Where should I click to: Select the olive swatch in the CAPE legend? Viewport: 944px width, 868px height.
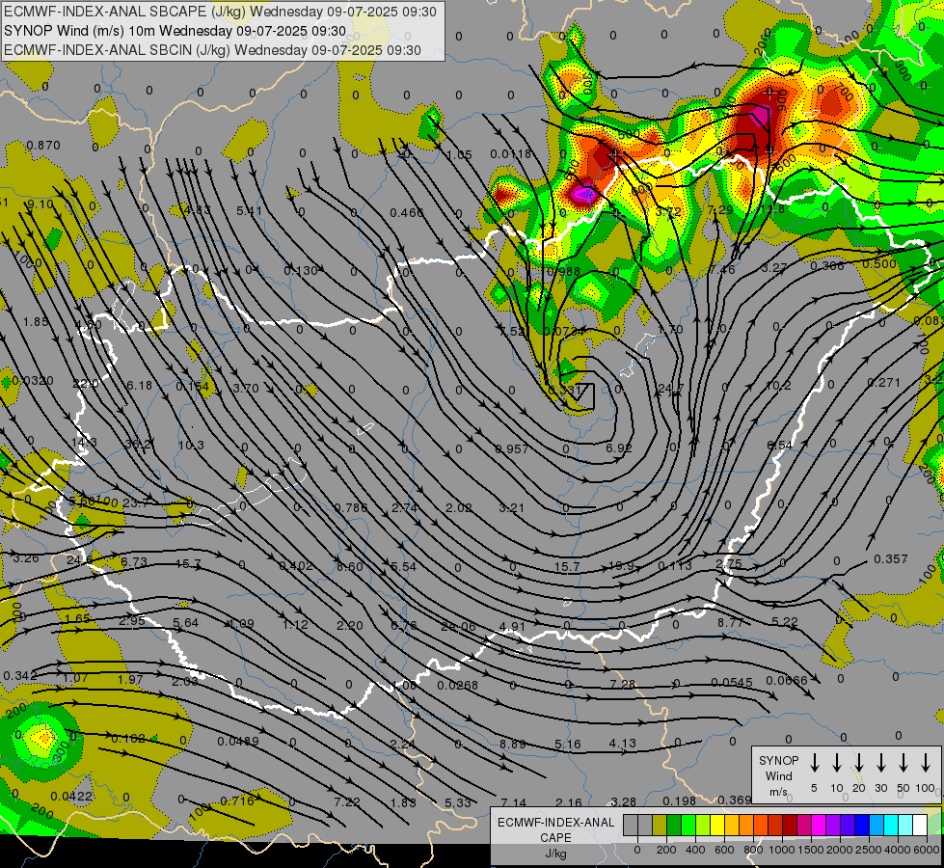pyautogui.click(x=660, y=826)
